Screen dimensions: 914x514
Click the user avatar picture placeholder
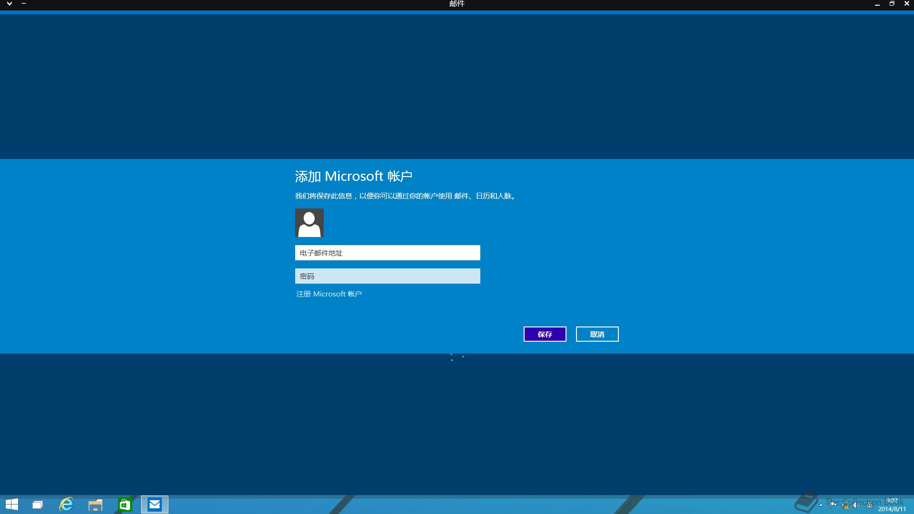309,223
